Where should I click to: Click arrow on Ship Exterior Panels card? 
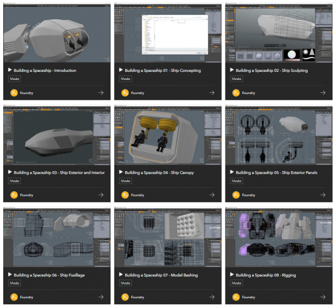tap(323, 195)
